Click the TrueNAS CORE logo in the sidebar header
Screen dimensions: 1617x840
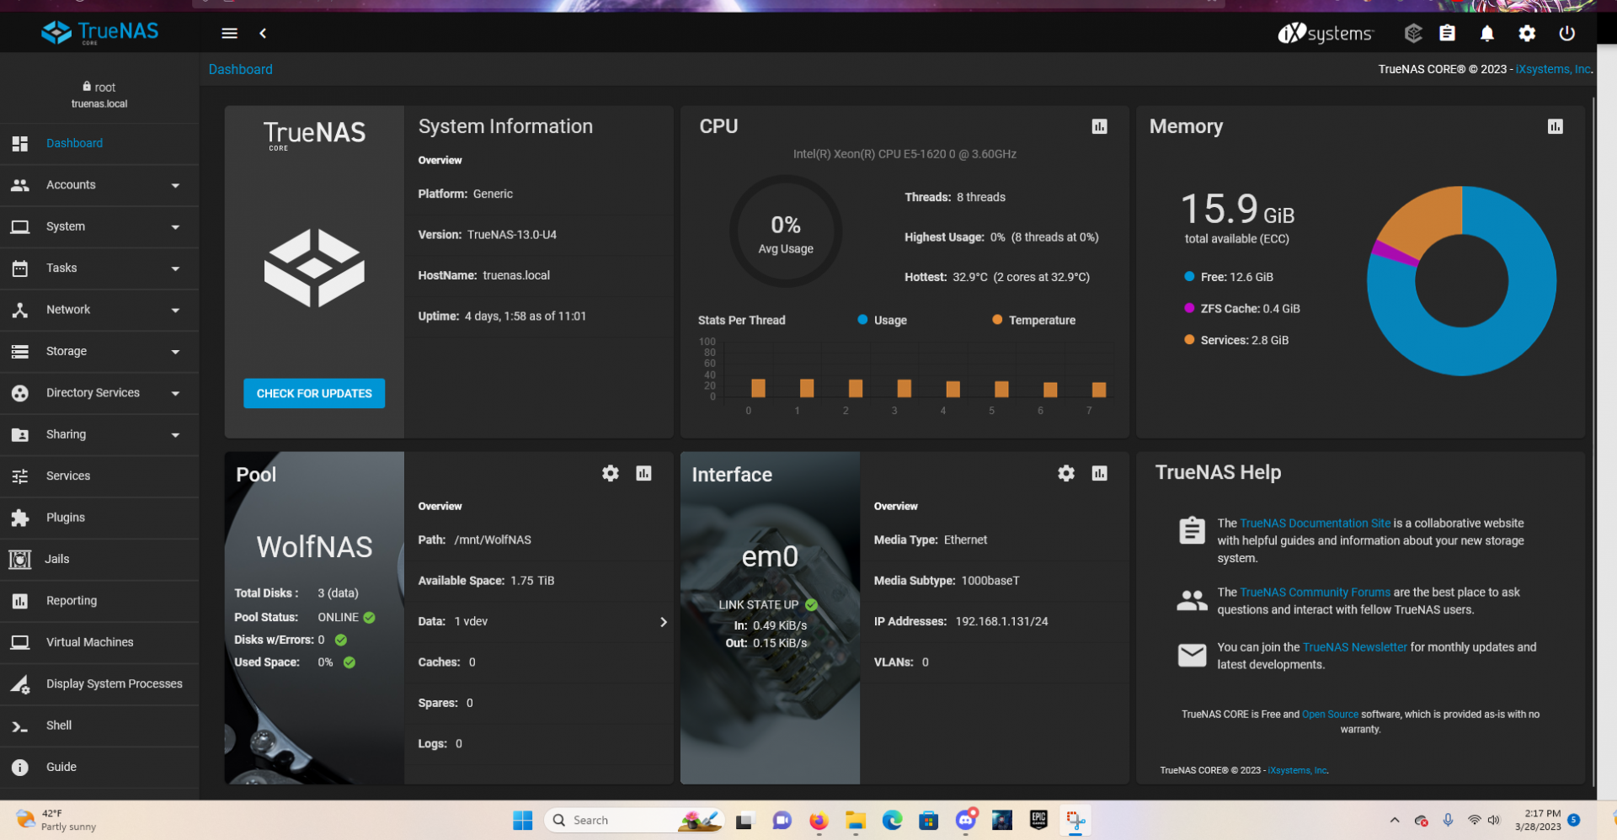[x=100, y=32]
